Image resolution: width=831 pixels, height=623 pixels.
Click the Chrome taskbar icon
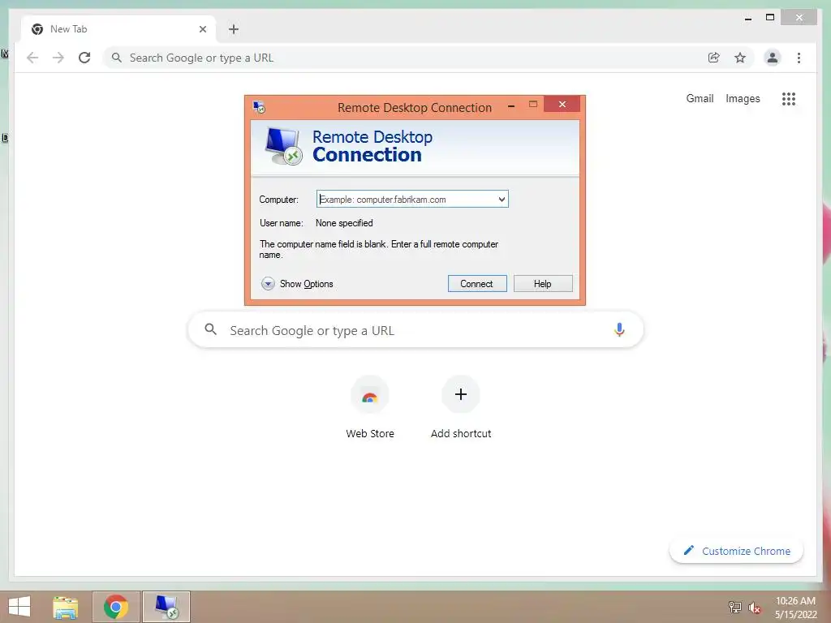pyautogui.click(x=116, y=607)
